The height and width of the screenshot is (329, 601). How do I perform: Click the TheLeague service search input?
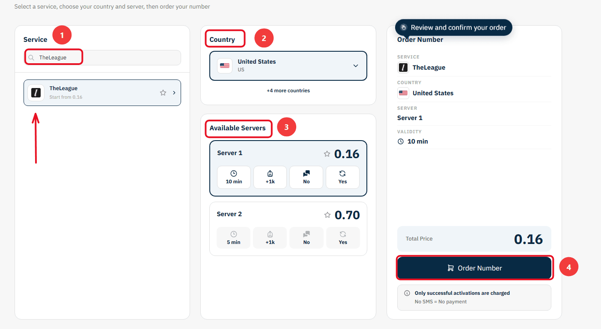tap(102, 58)
